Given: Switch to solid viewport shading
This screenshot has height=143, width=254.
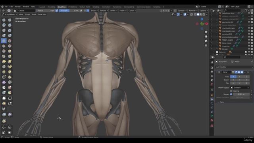Looking at the screenshot, I should pos(198,14).
